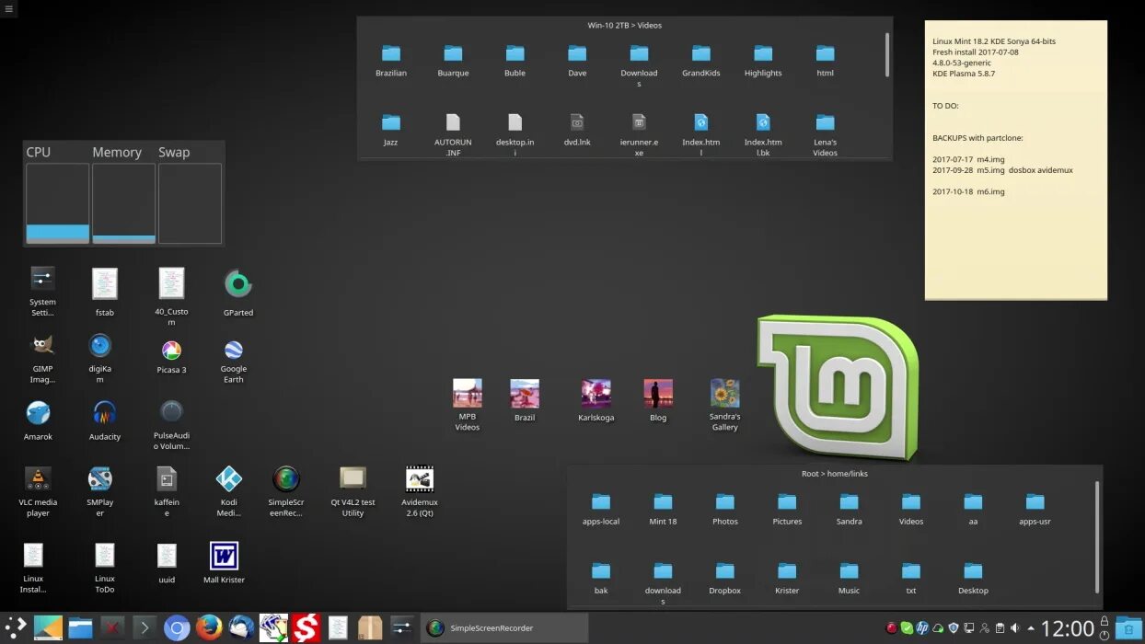
Task: Launch Amarok music player
Action: [39, 421]
